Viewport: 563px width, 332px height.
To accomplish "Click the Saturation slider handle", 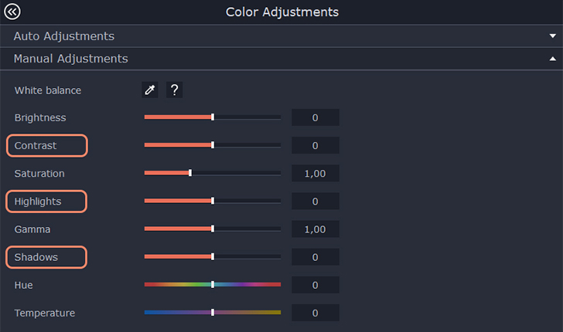I will pyautogui.click(x=190, y=173).
